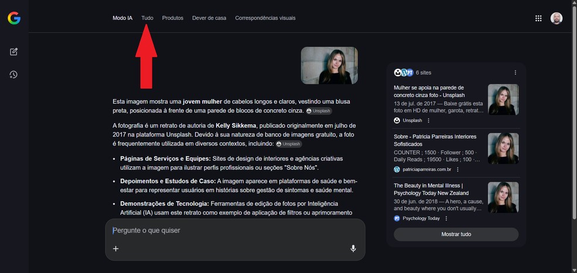
Task: Open the Produtos tab
Action: 172,18
